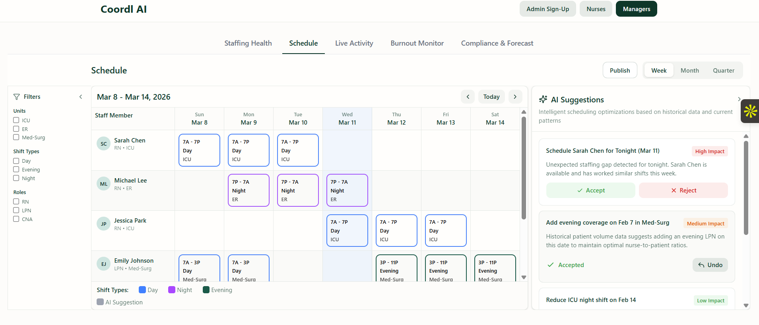Enable the Night shift type filter
This screenshot has height=325, width=759.
16,178
